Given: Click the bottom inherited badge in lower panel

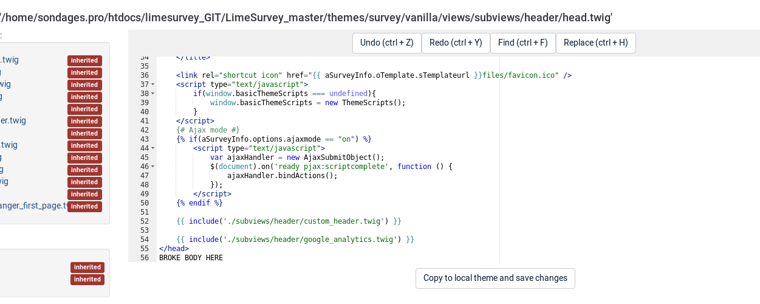Looking at the screenshot, I should coord(87,280).
